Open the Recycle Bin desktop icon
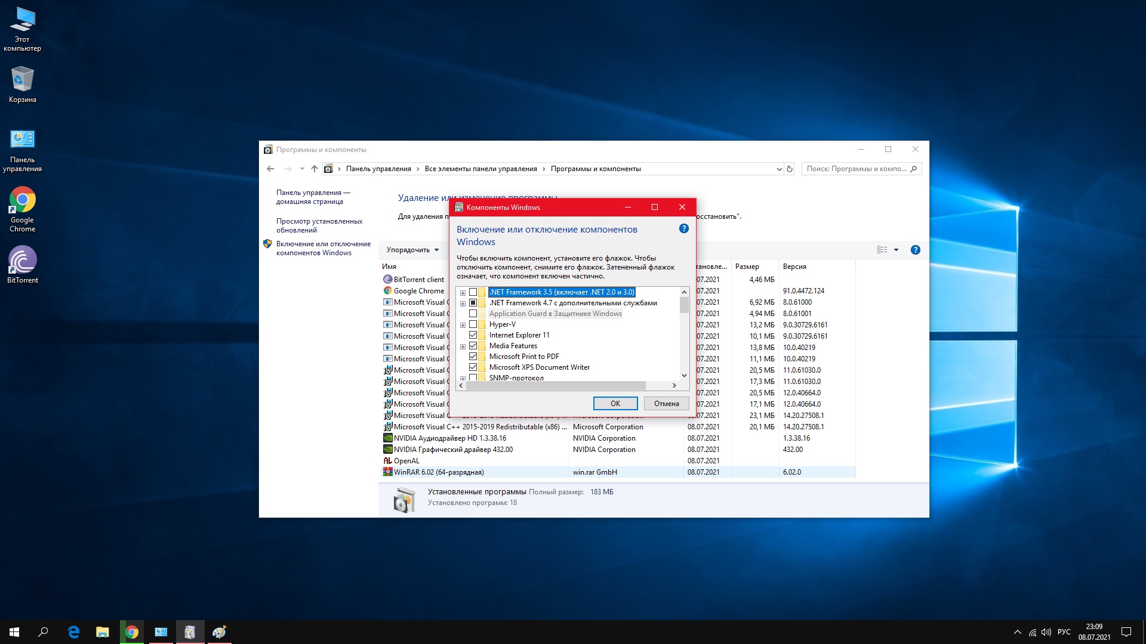Screen dimensions: 1146x644 (22, 84)
